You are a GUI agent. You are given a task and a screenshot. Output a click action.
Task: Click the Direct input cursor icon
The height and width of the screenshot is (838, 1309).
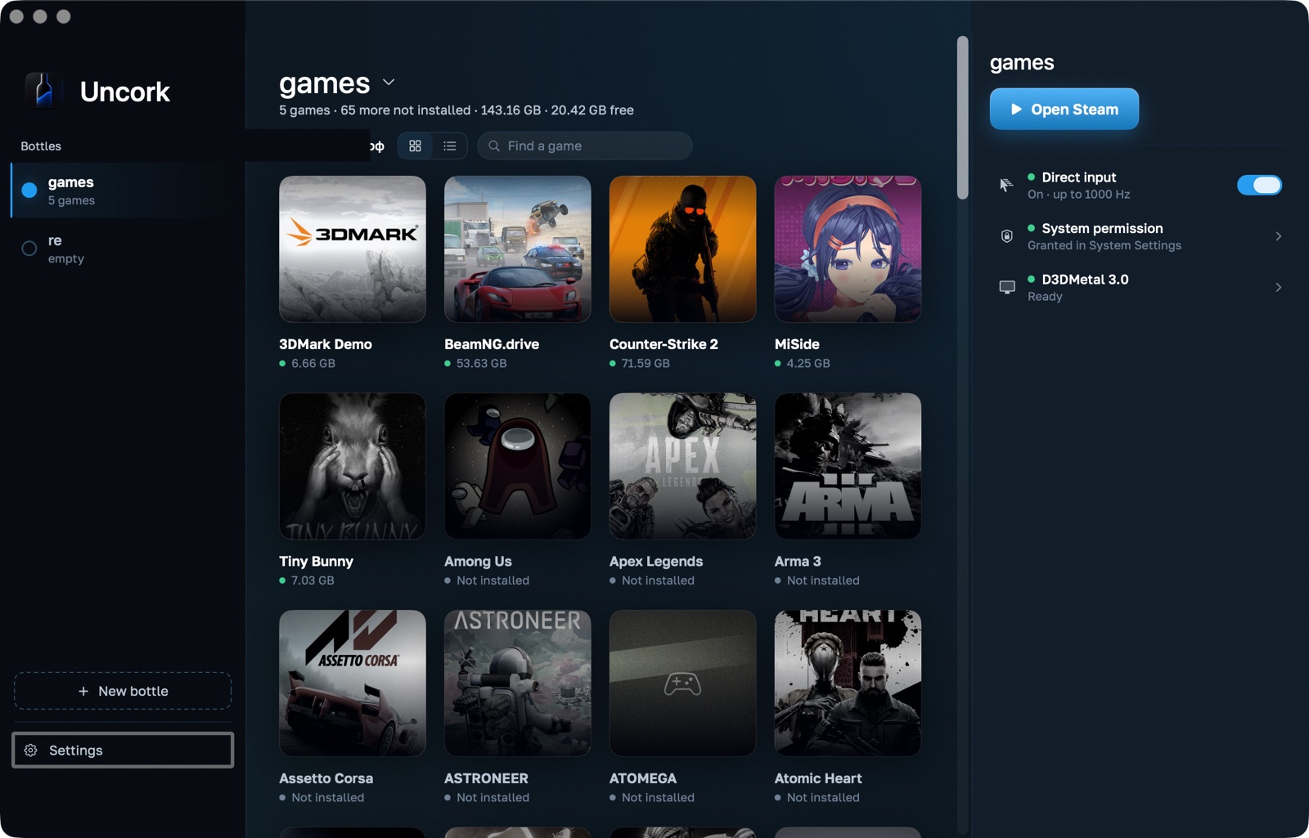pos(1006,185)
